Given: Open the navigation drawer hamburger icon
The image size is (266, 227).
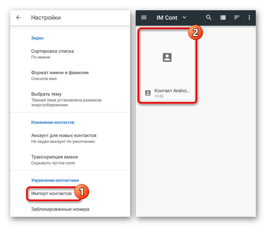Looking at the screenshot, I should coord(144,18).
